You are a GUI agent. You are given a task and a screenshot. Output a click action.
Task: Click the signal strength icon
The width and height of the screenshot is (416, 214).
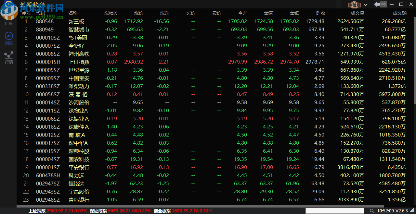click(x=411, y=211)
